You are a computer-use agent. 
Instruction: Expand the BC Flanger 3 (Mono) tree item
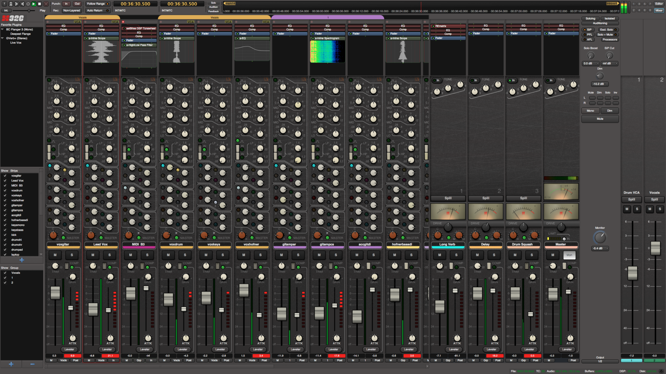(x=2, y=30)
